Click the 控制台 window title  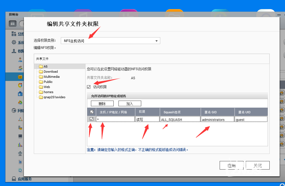(x=14, y=14)
